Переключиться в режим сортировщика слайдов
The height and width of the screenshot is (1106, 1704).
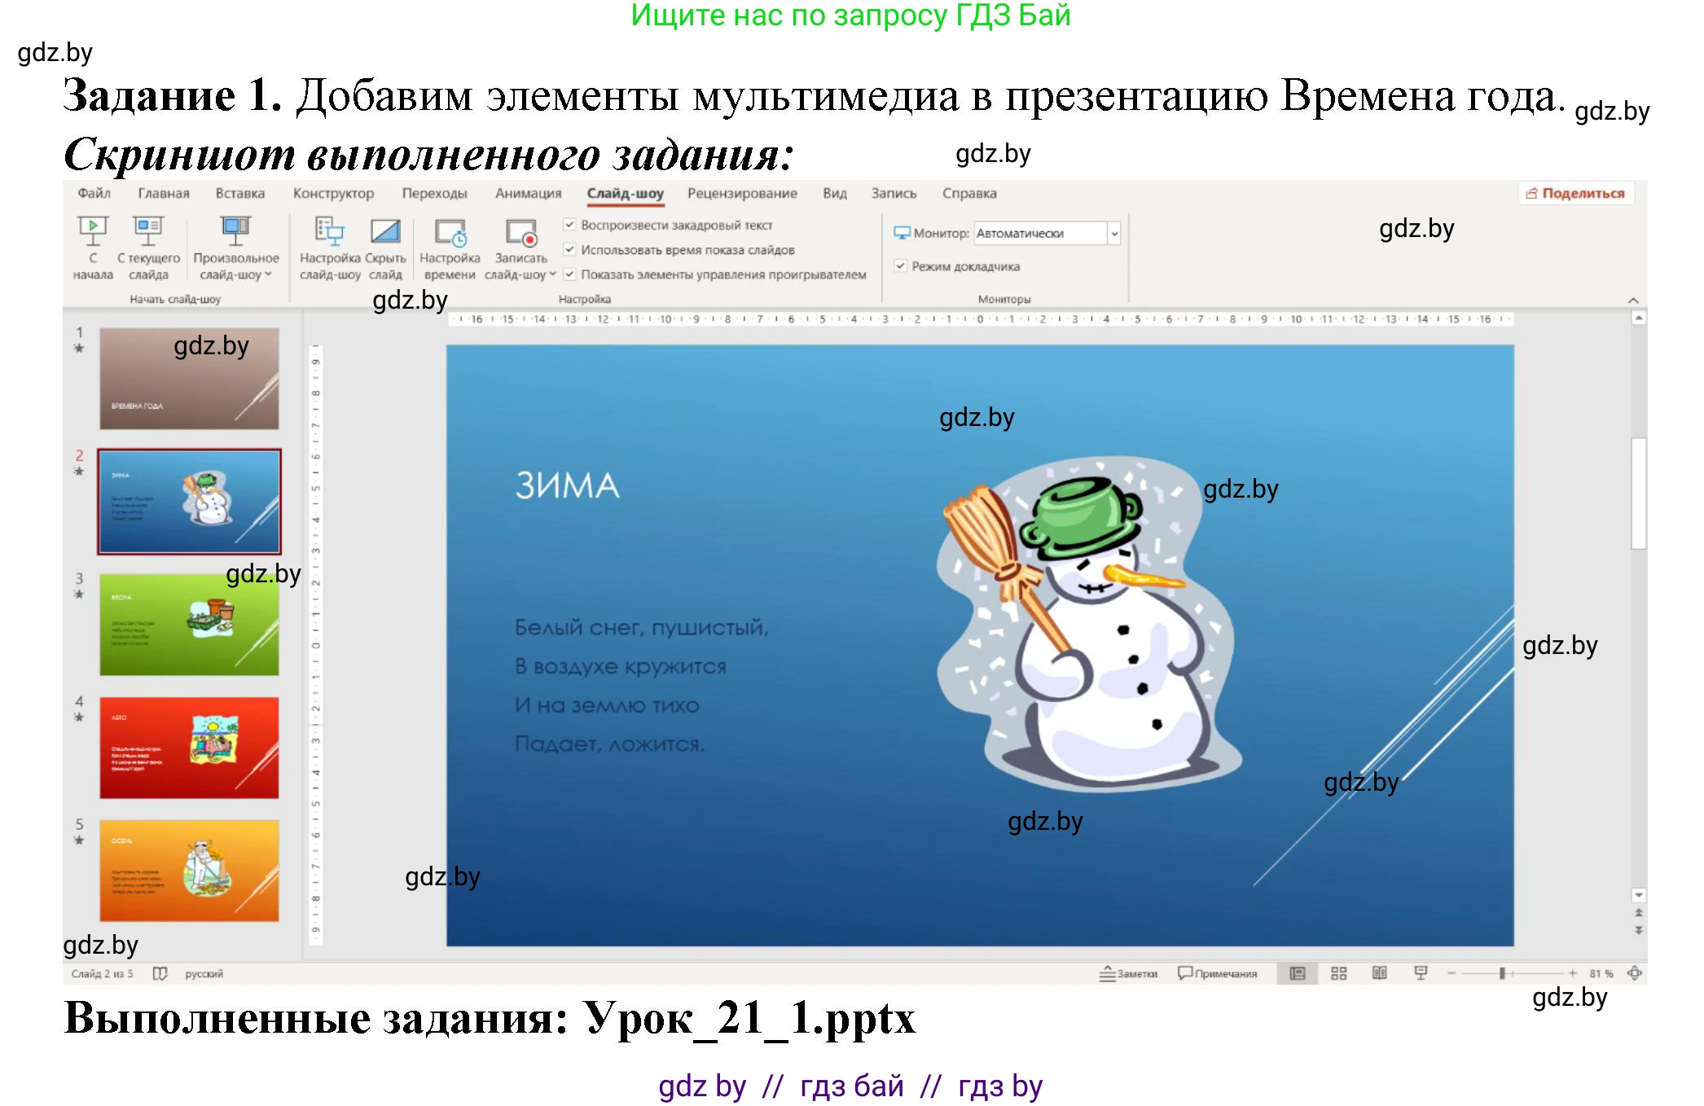1339,972
